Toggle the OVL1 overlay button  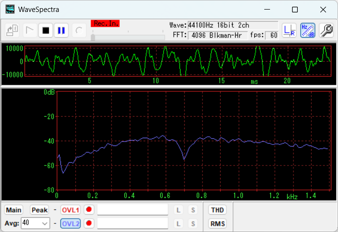coord(70,210)
